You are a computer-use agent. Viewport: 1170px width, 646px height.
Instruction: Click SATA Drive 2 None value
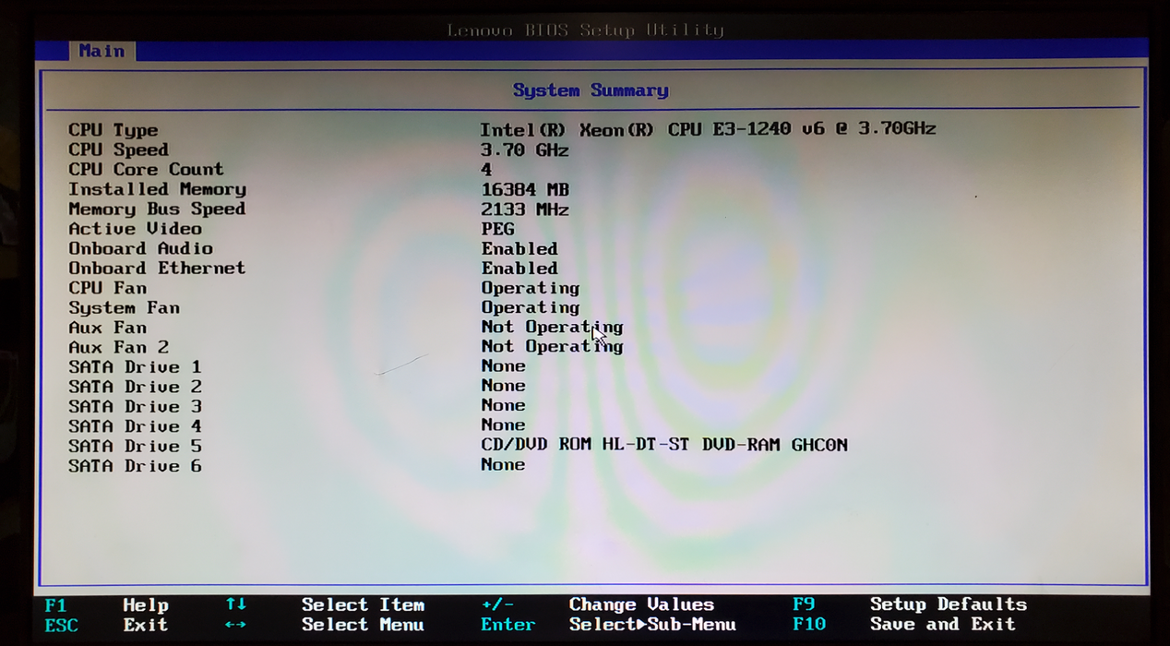(503, 386)
